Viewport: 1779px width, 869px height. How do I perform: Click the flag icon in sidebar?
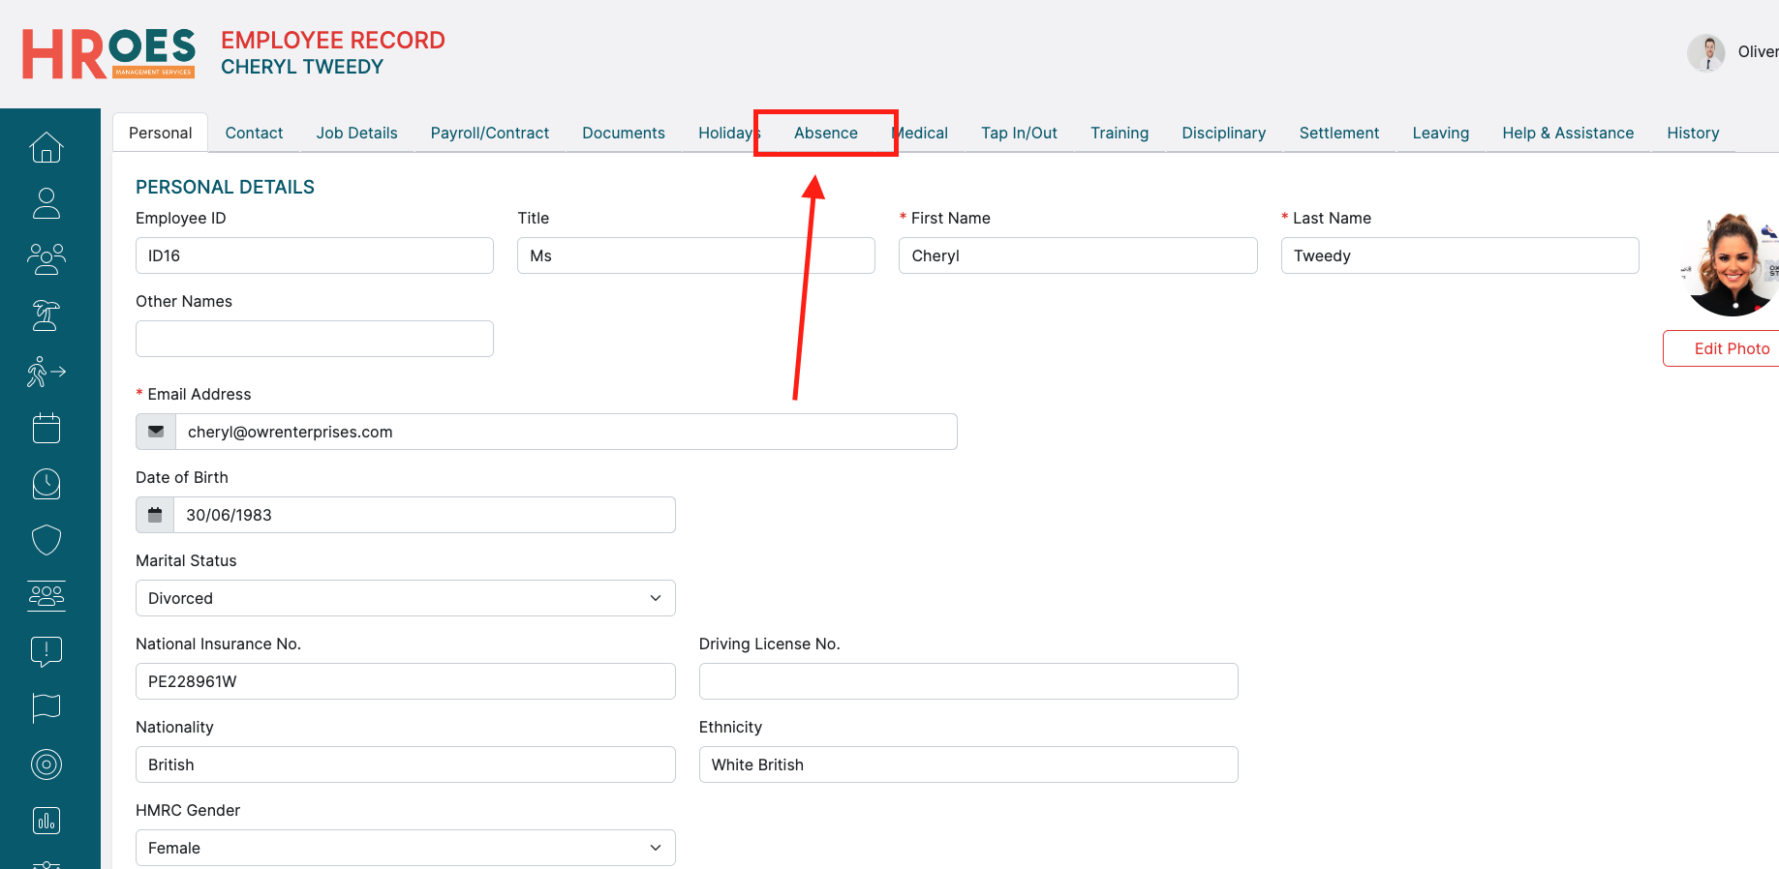point(46,708)
